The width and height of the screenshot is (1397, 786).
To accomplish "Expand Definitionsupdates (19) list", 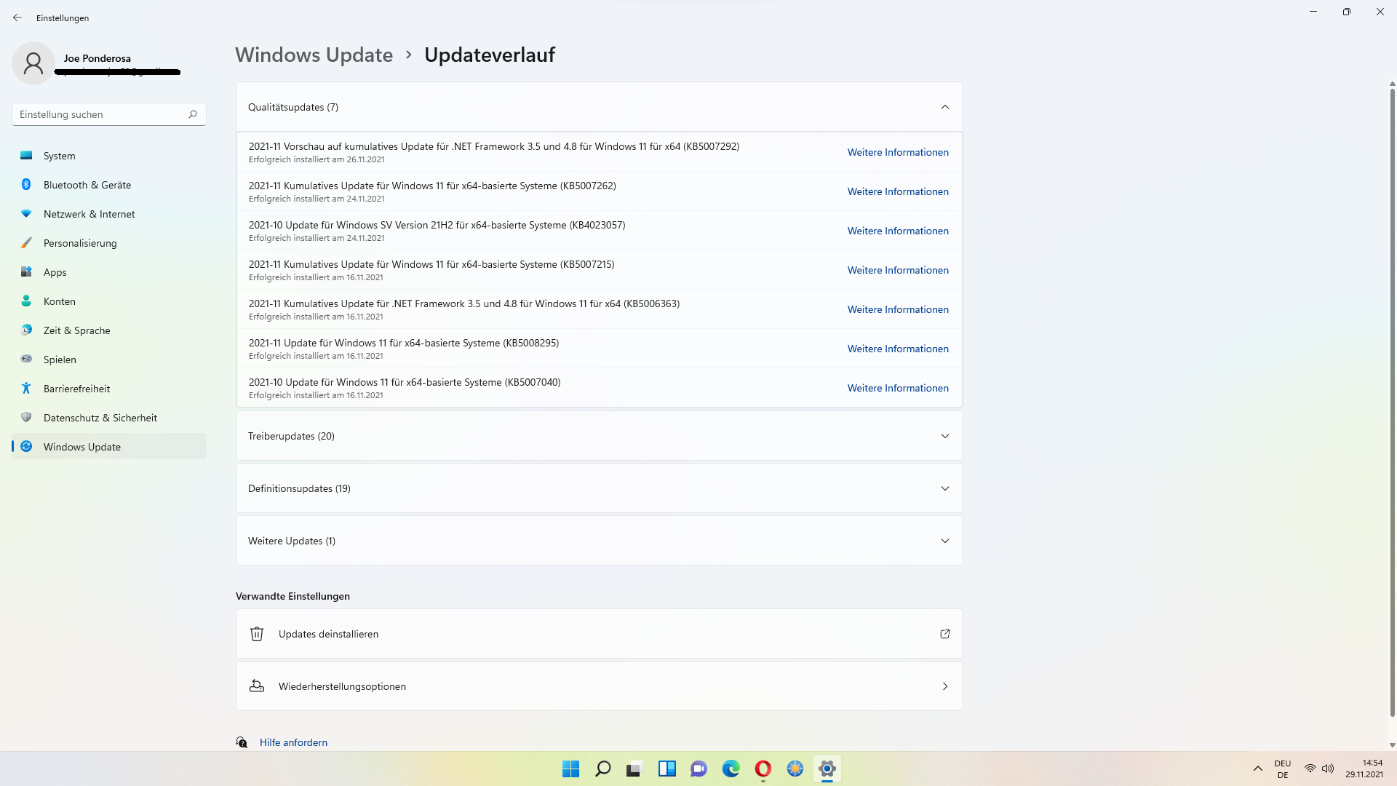I will pyautogui.click(x=944, y=488).
